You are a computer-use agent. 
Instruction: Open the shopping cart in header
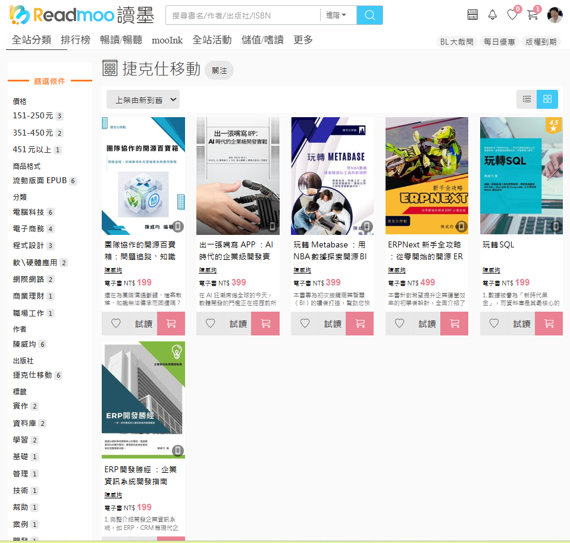(533, 15)
